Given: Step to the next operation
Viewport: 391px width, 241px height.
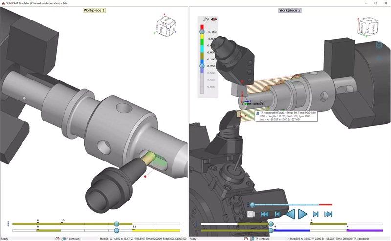Looking at the screenshot, I should tap(316, 214).
